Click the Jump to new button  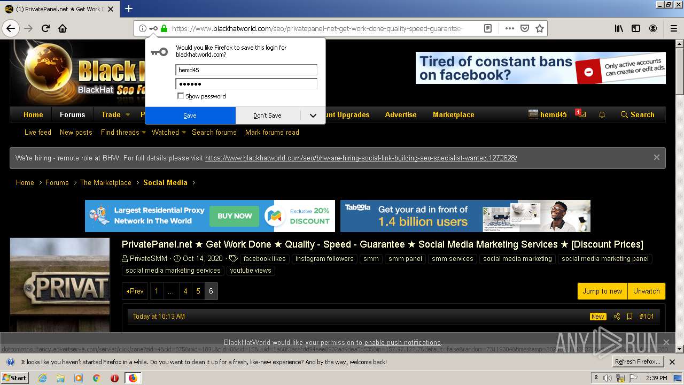point(602,291)
